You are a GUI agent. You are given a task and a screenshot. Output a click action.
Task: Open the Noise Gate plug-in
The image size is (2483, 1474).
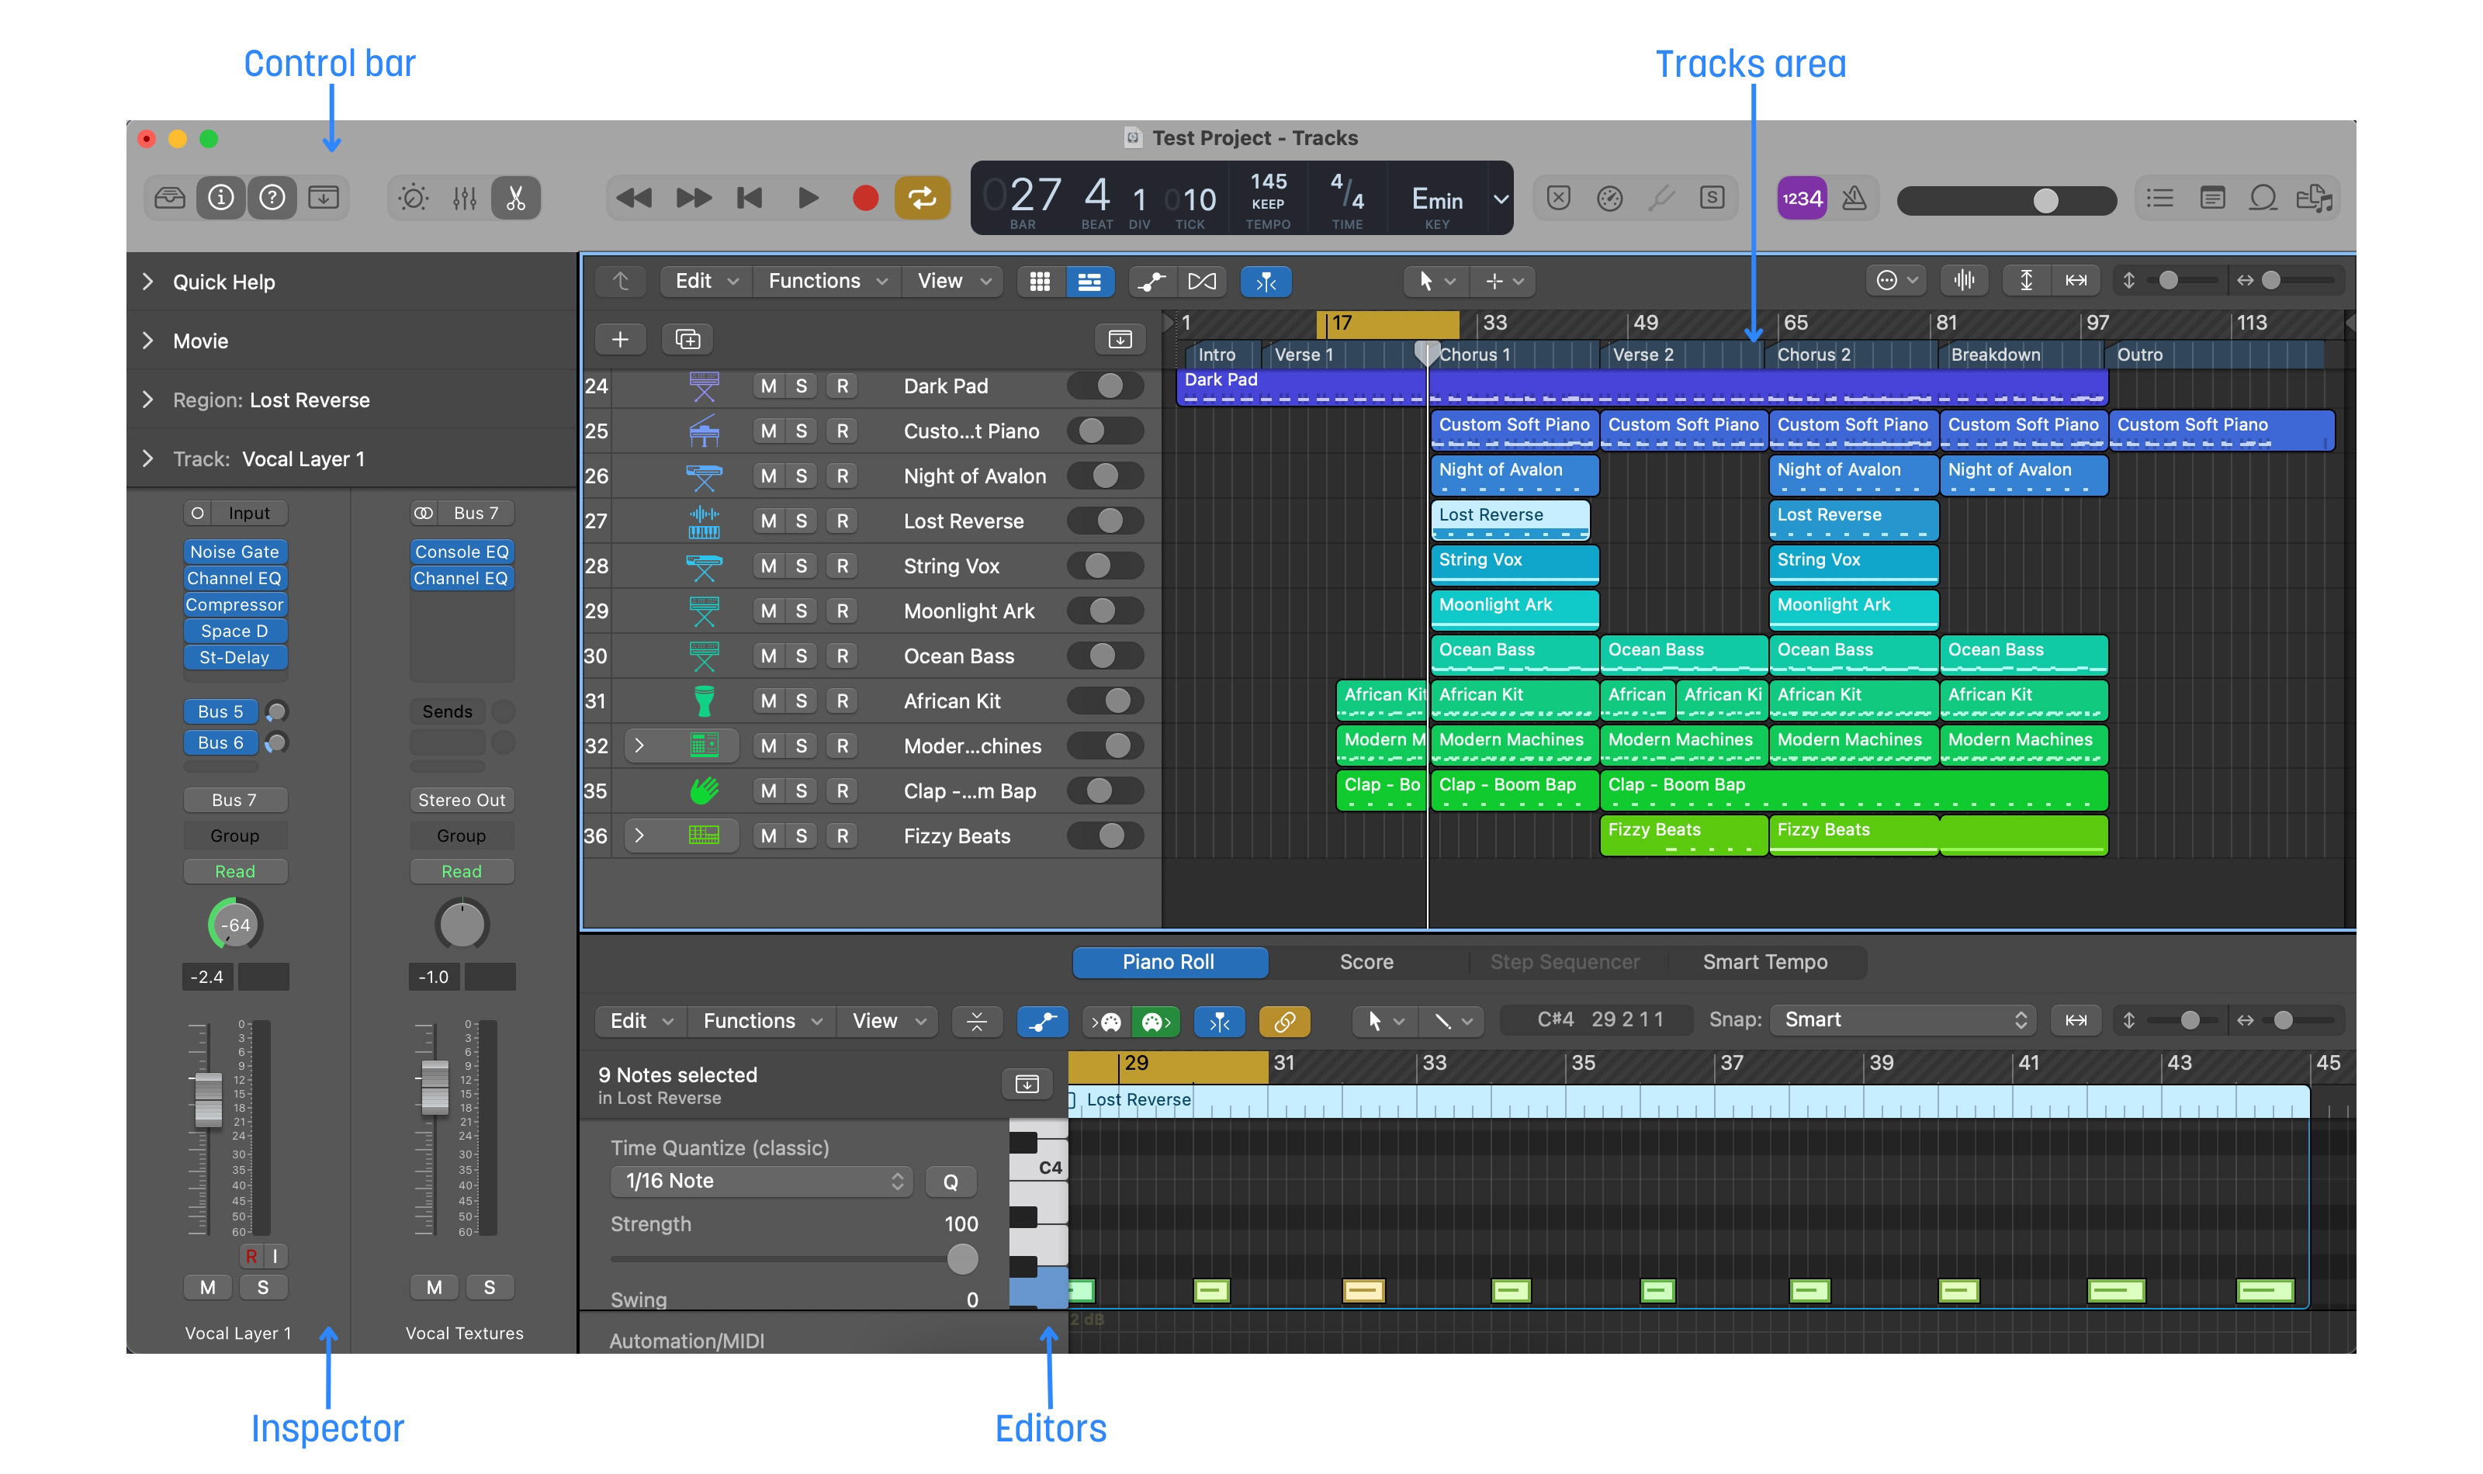pyautogui.click(x=234, y=552)
